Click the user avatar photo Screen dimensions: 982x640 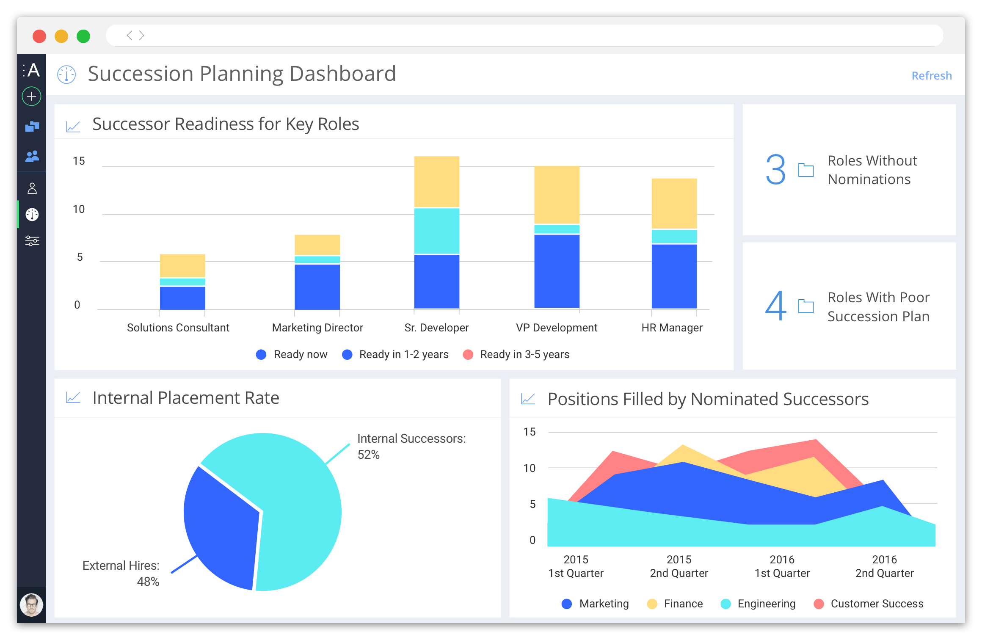coord(32,605)
